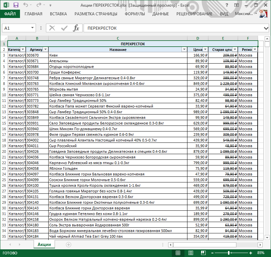Click the zoom percentage 85% button
Image resolution: width=271 pixels, height=257 pixels.
pos(261,253)
